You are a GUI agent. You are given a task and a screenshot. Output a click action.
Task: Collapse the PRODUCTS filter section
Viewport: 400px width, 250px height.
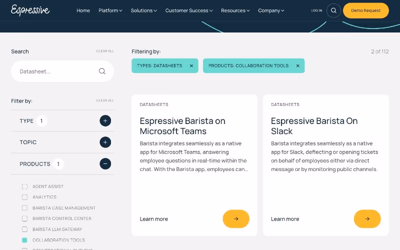105,164
